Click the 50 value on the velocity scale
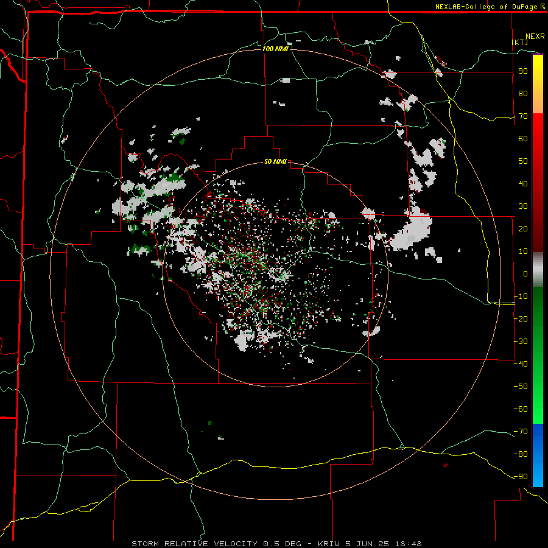 523,161
